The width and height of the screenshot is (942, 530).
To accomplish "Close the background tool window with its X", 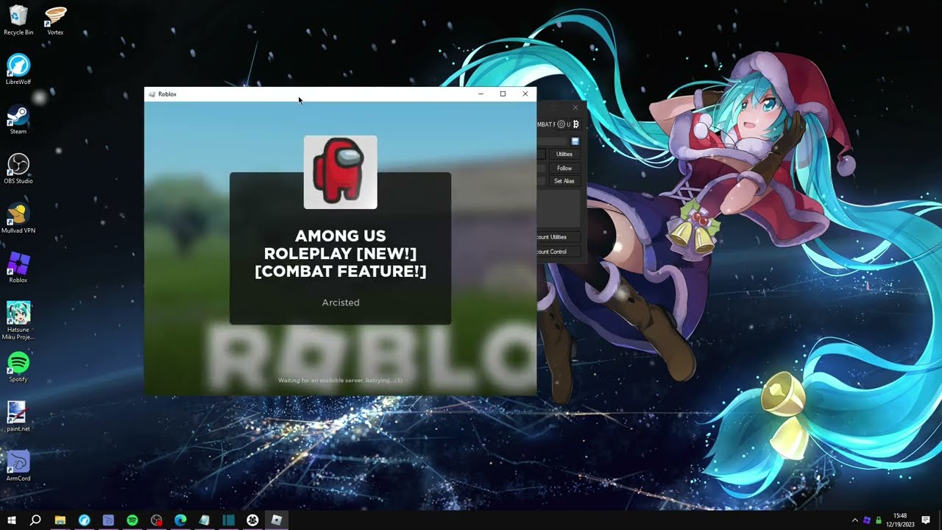I will click(x=576, y=108).
